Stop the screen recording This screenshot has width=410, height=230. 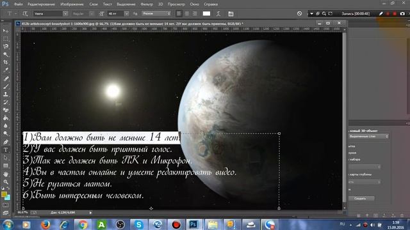pyautogui.click(x=395, y=13)
